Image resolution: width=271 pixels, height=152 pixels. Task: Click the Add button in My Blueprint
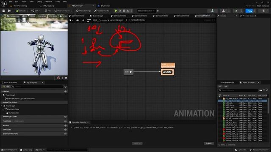(x=6, y=87)
